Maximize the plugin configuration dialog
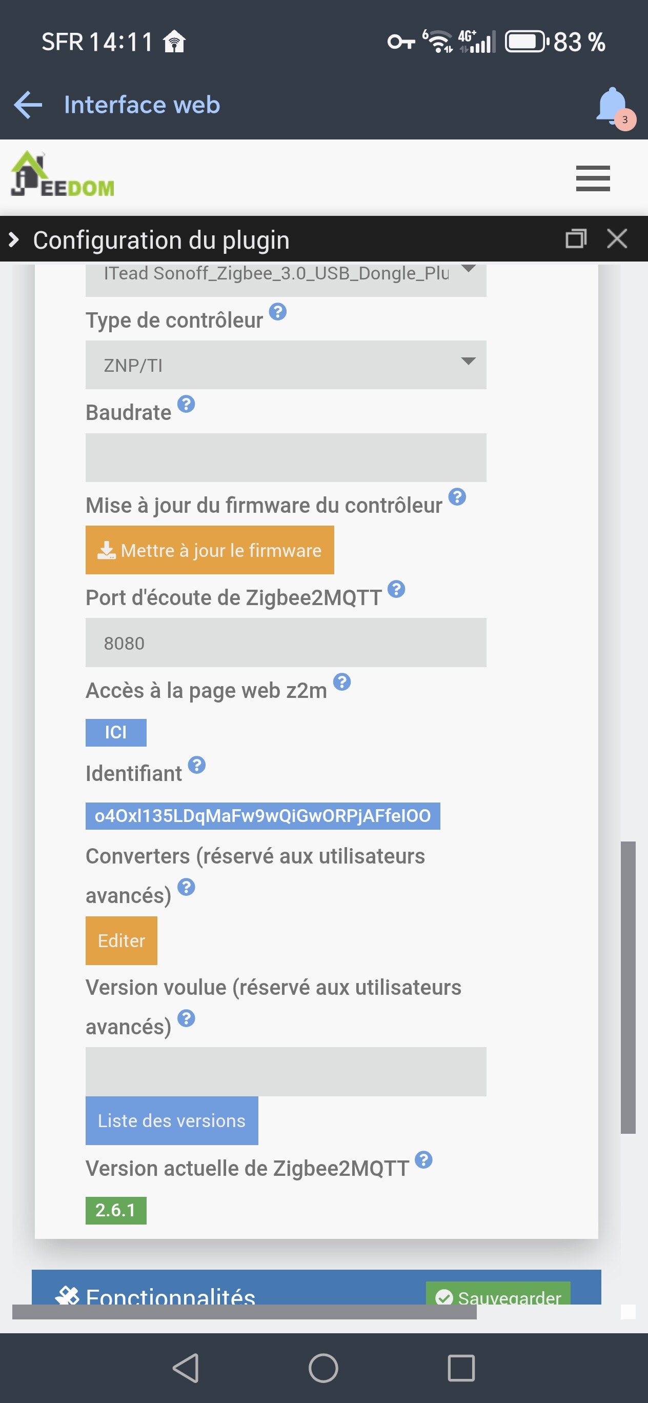 (576, 238)
